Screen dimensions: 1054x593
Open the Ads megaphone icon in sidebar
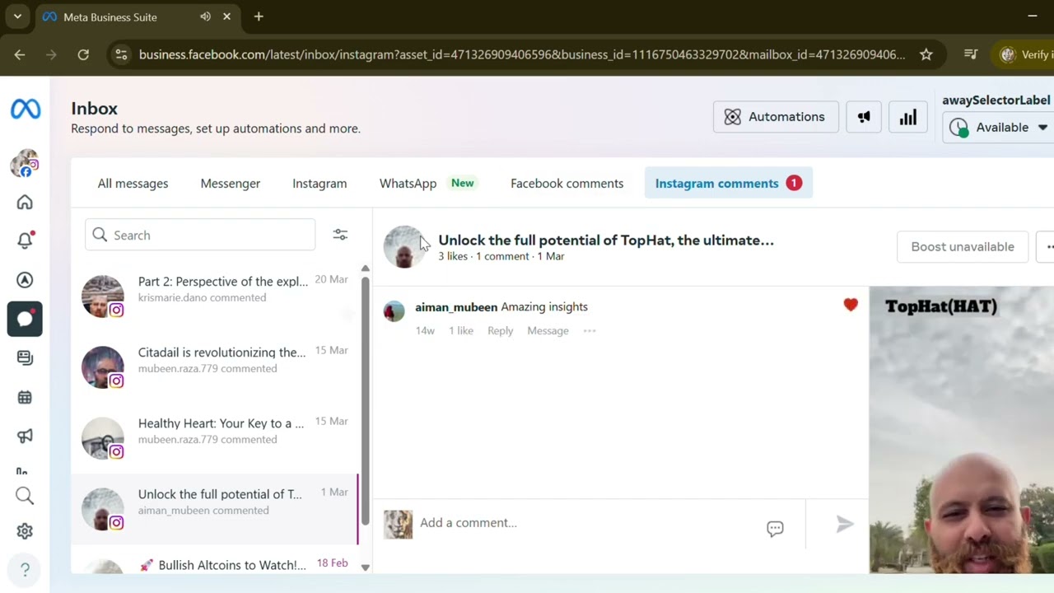(25, 436)
